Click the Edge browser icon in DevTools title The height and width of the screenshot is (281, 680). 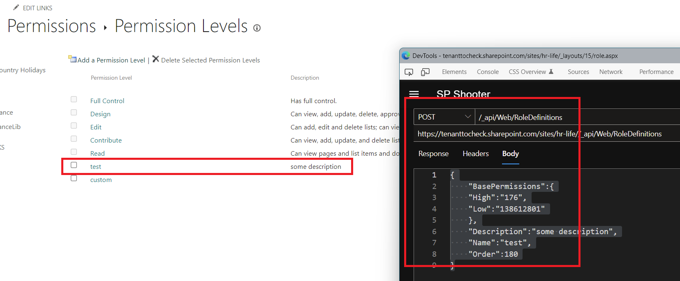406,55
